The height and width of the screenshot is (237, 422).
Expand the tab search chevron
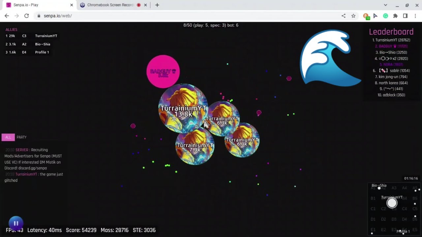(385, 5)
